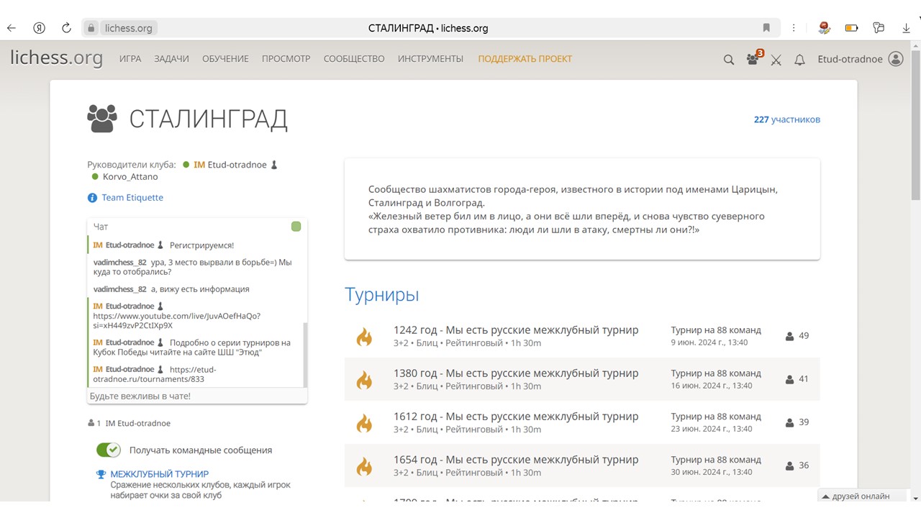Click the red extension icon in browser toolbar
The image size is (921, 518).
[825, 28]
